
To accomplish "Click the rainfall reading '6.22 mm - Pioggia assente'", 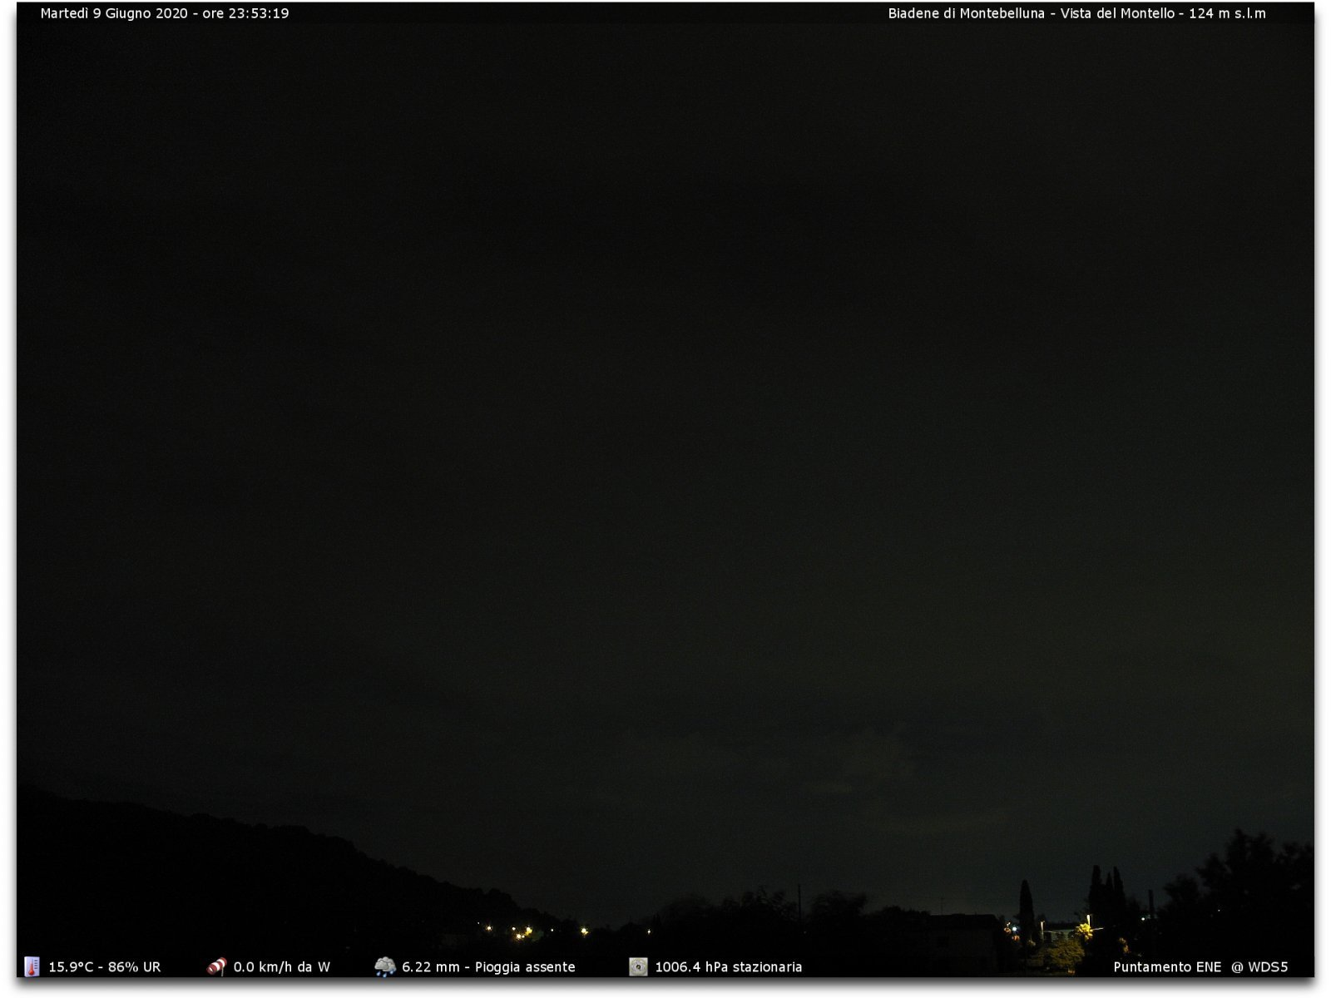I will pyautogui.click(x=488, y=967).
